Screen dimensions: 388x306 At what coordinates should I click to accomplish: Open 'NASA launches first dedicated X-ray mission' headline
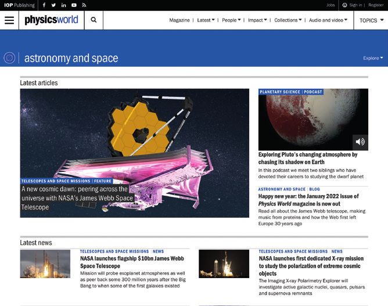click(x=311, y=266)
